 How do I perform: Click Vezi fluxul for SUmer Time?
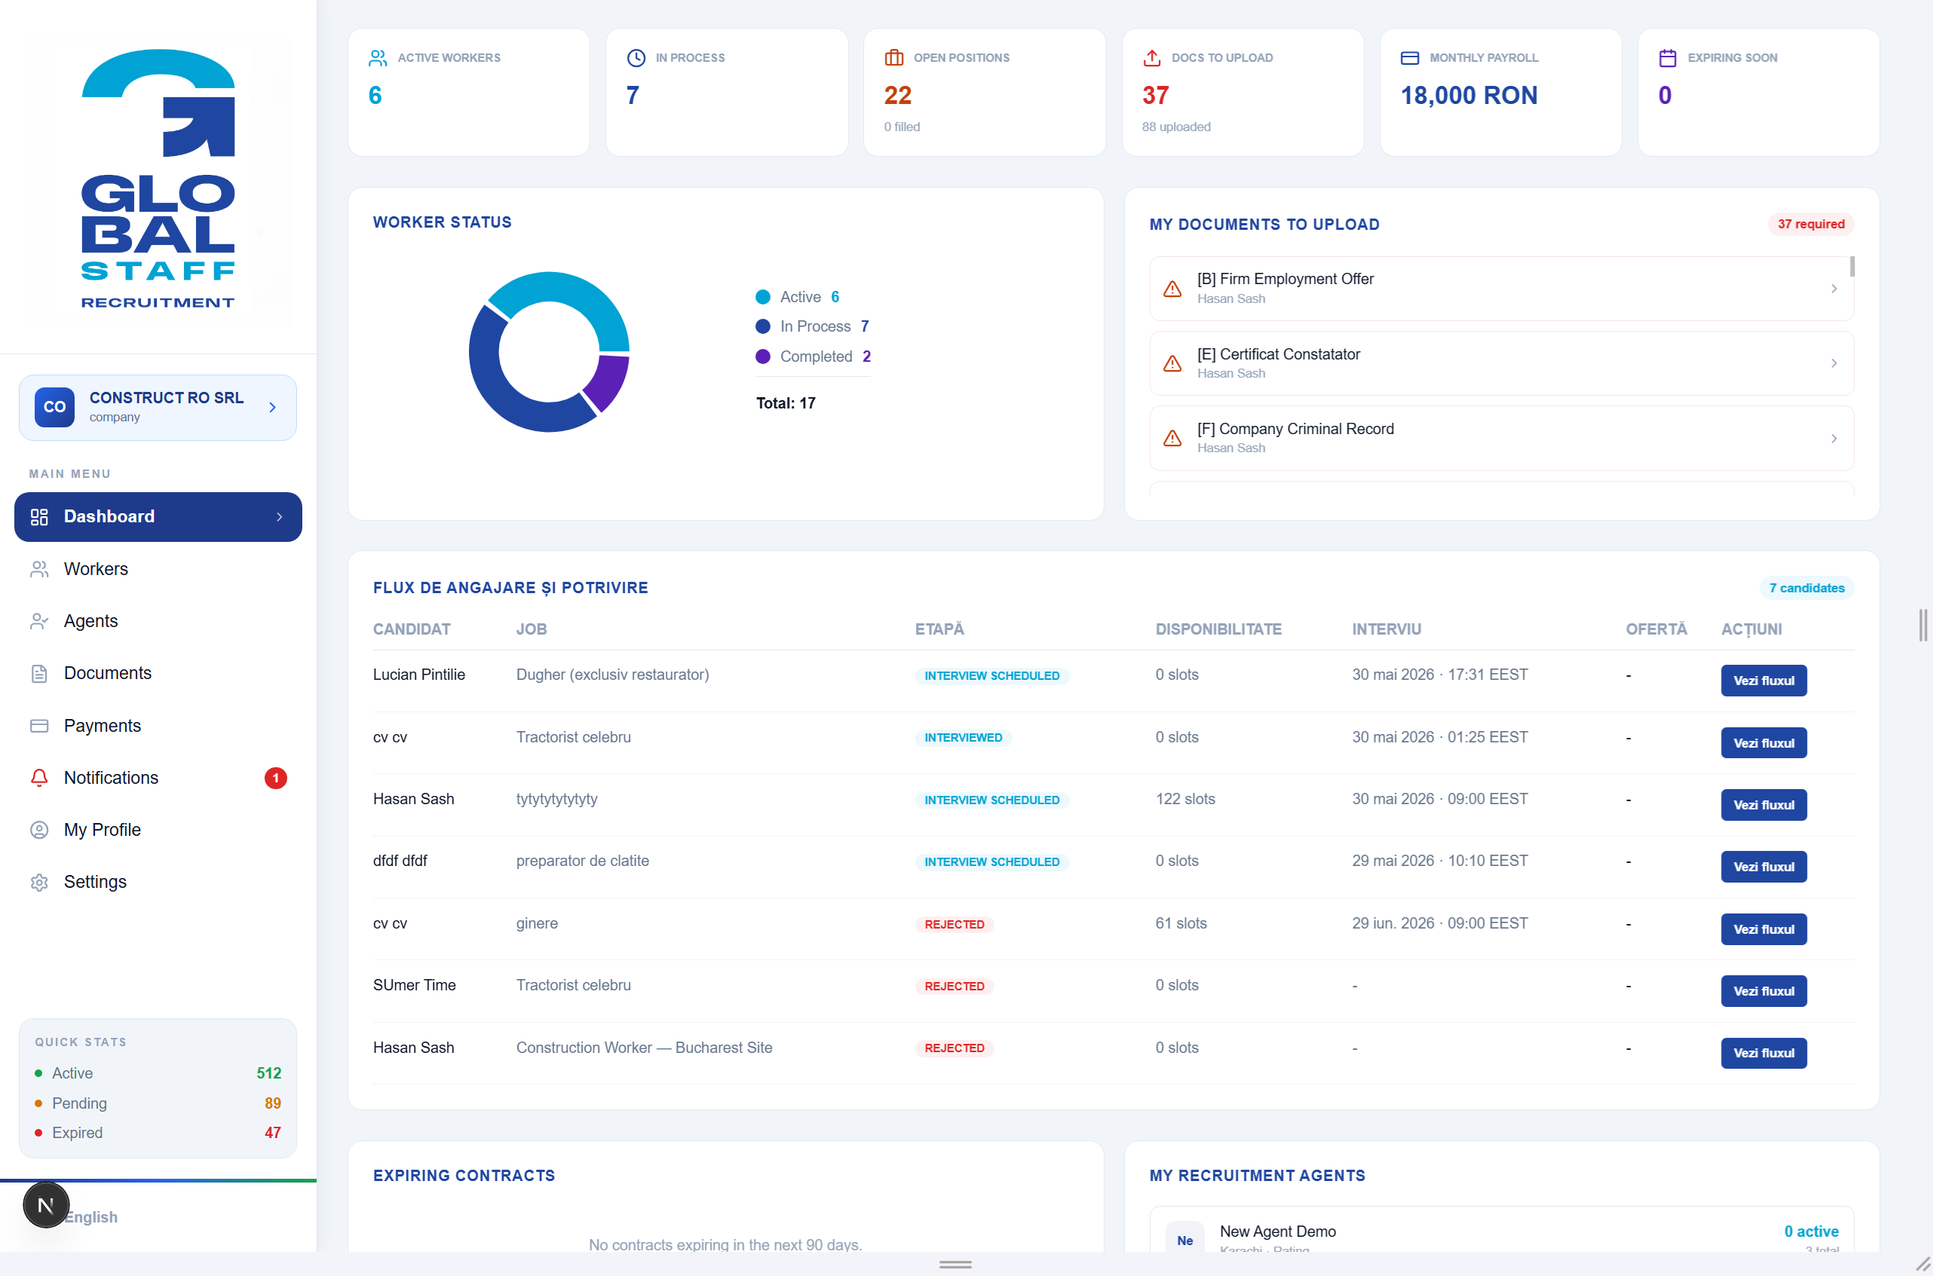(x=1763, y=990)
